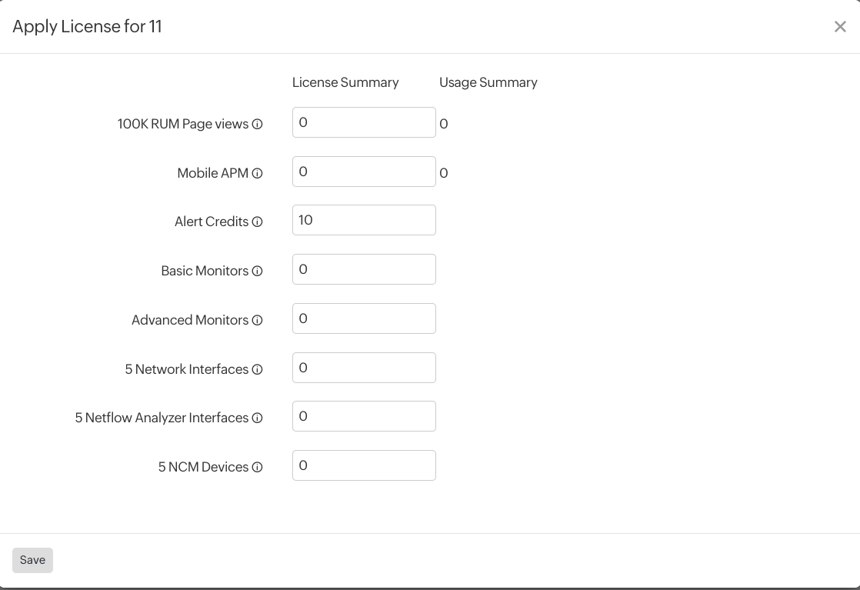Select the 100K RUM Page views license field
860x590 pixels.
(364, 122)
